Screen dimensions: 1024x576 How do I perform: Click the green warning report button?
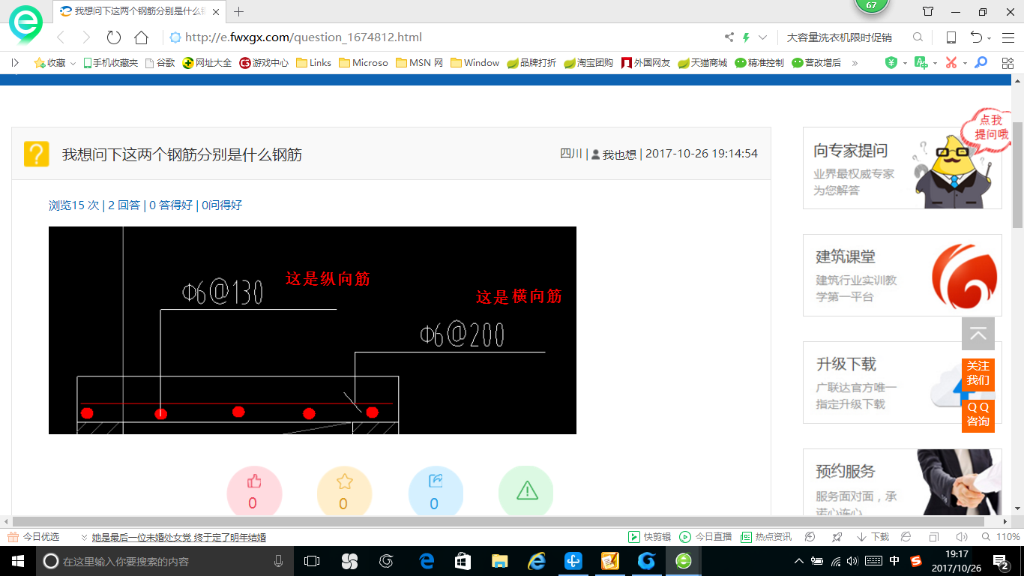point(526,492)
